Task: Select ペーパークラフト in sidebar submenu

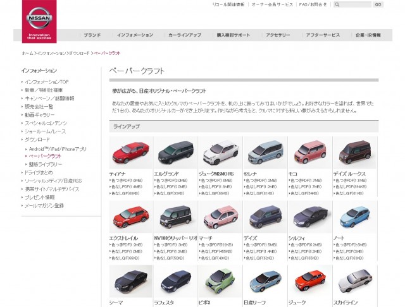Action: point(45,156)
